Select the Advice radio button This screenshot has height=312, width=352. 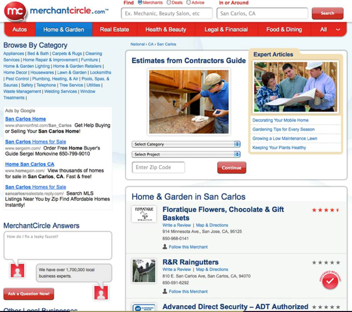point(188,3)
